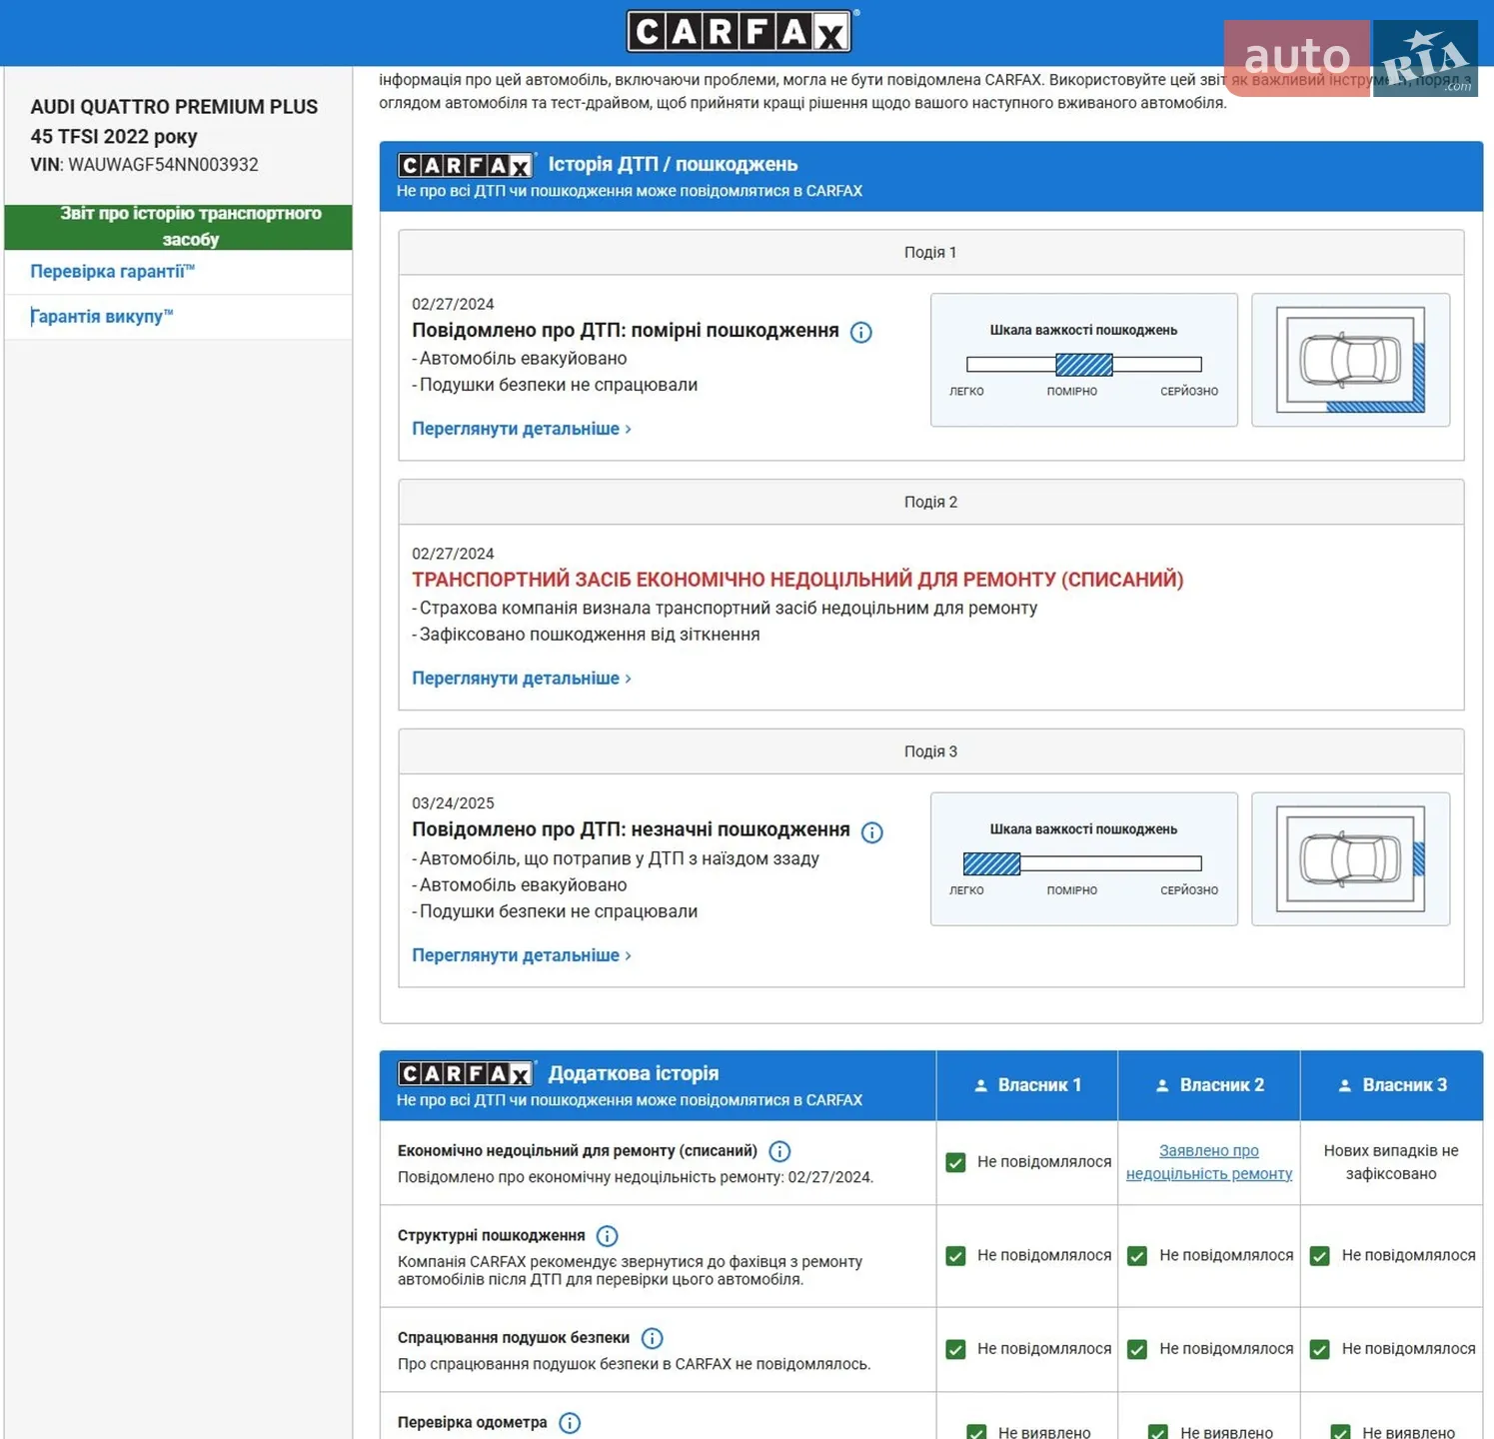This screenshot has width=1494, height=1439.
Task: Click Власник 3 odometer check 'Не виявлено' checkmark
Action: tap(1341, 1433)
